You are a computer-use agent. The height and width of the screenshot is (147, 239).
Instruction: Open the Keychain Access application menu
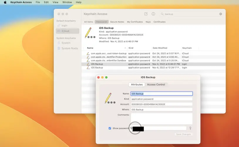click(x=21, y=2)
